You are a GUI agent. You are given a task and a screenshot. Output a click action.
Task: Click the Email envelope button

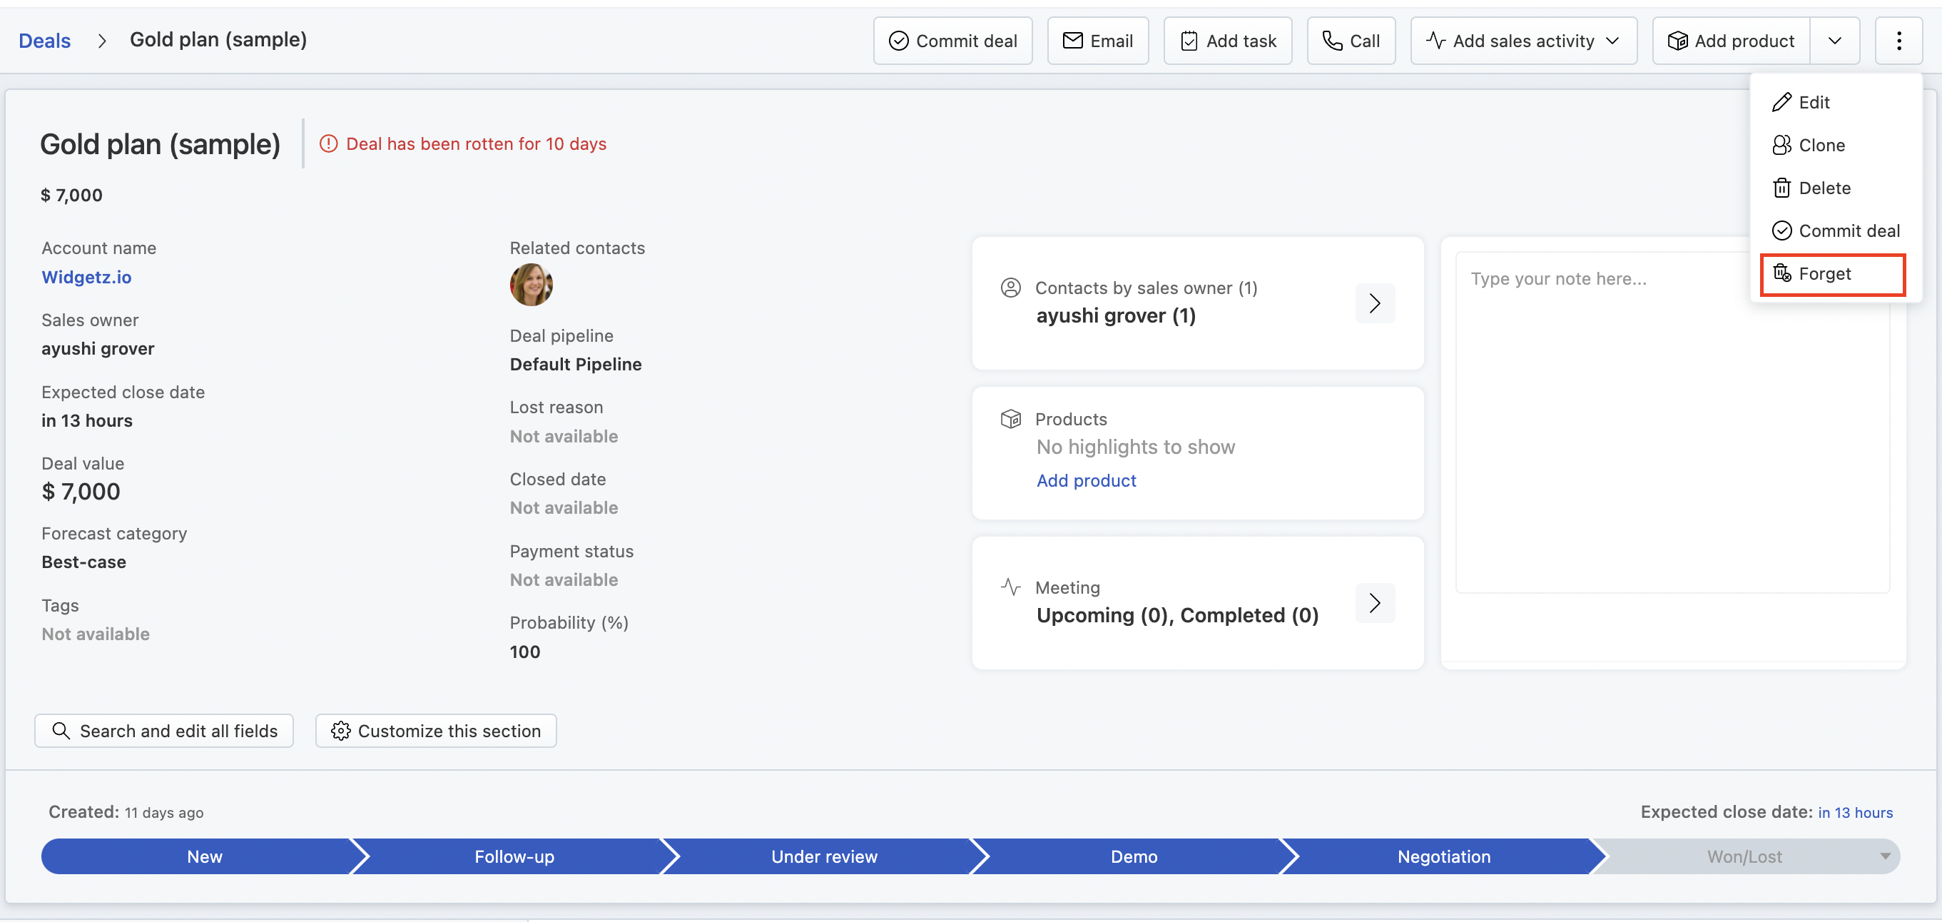click(x=1098, y=41)
